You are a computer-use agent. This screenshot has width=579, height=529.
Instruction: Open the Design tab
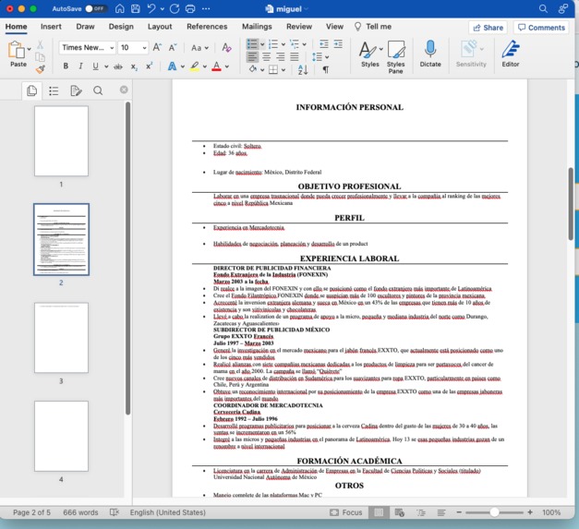[121, 27]
